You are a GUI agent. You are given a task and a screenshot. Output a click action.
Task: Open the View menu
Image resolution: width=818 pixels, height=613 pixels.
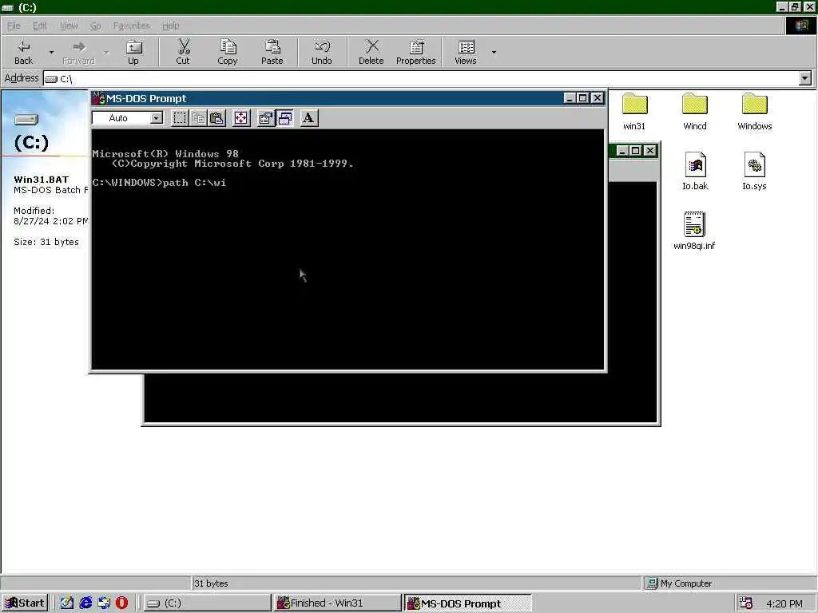[x=69, y=26]
